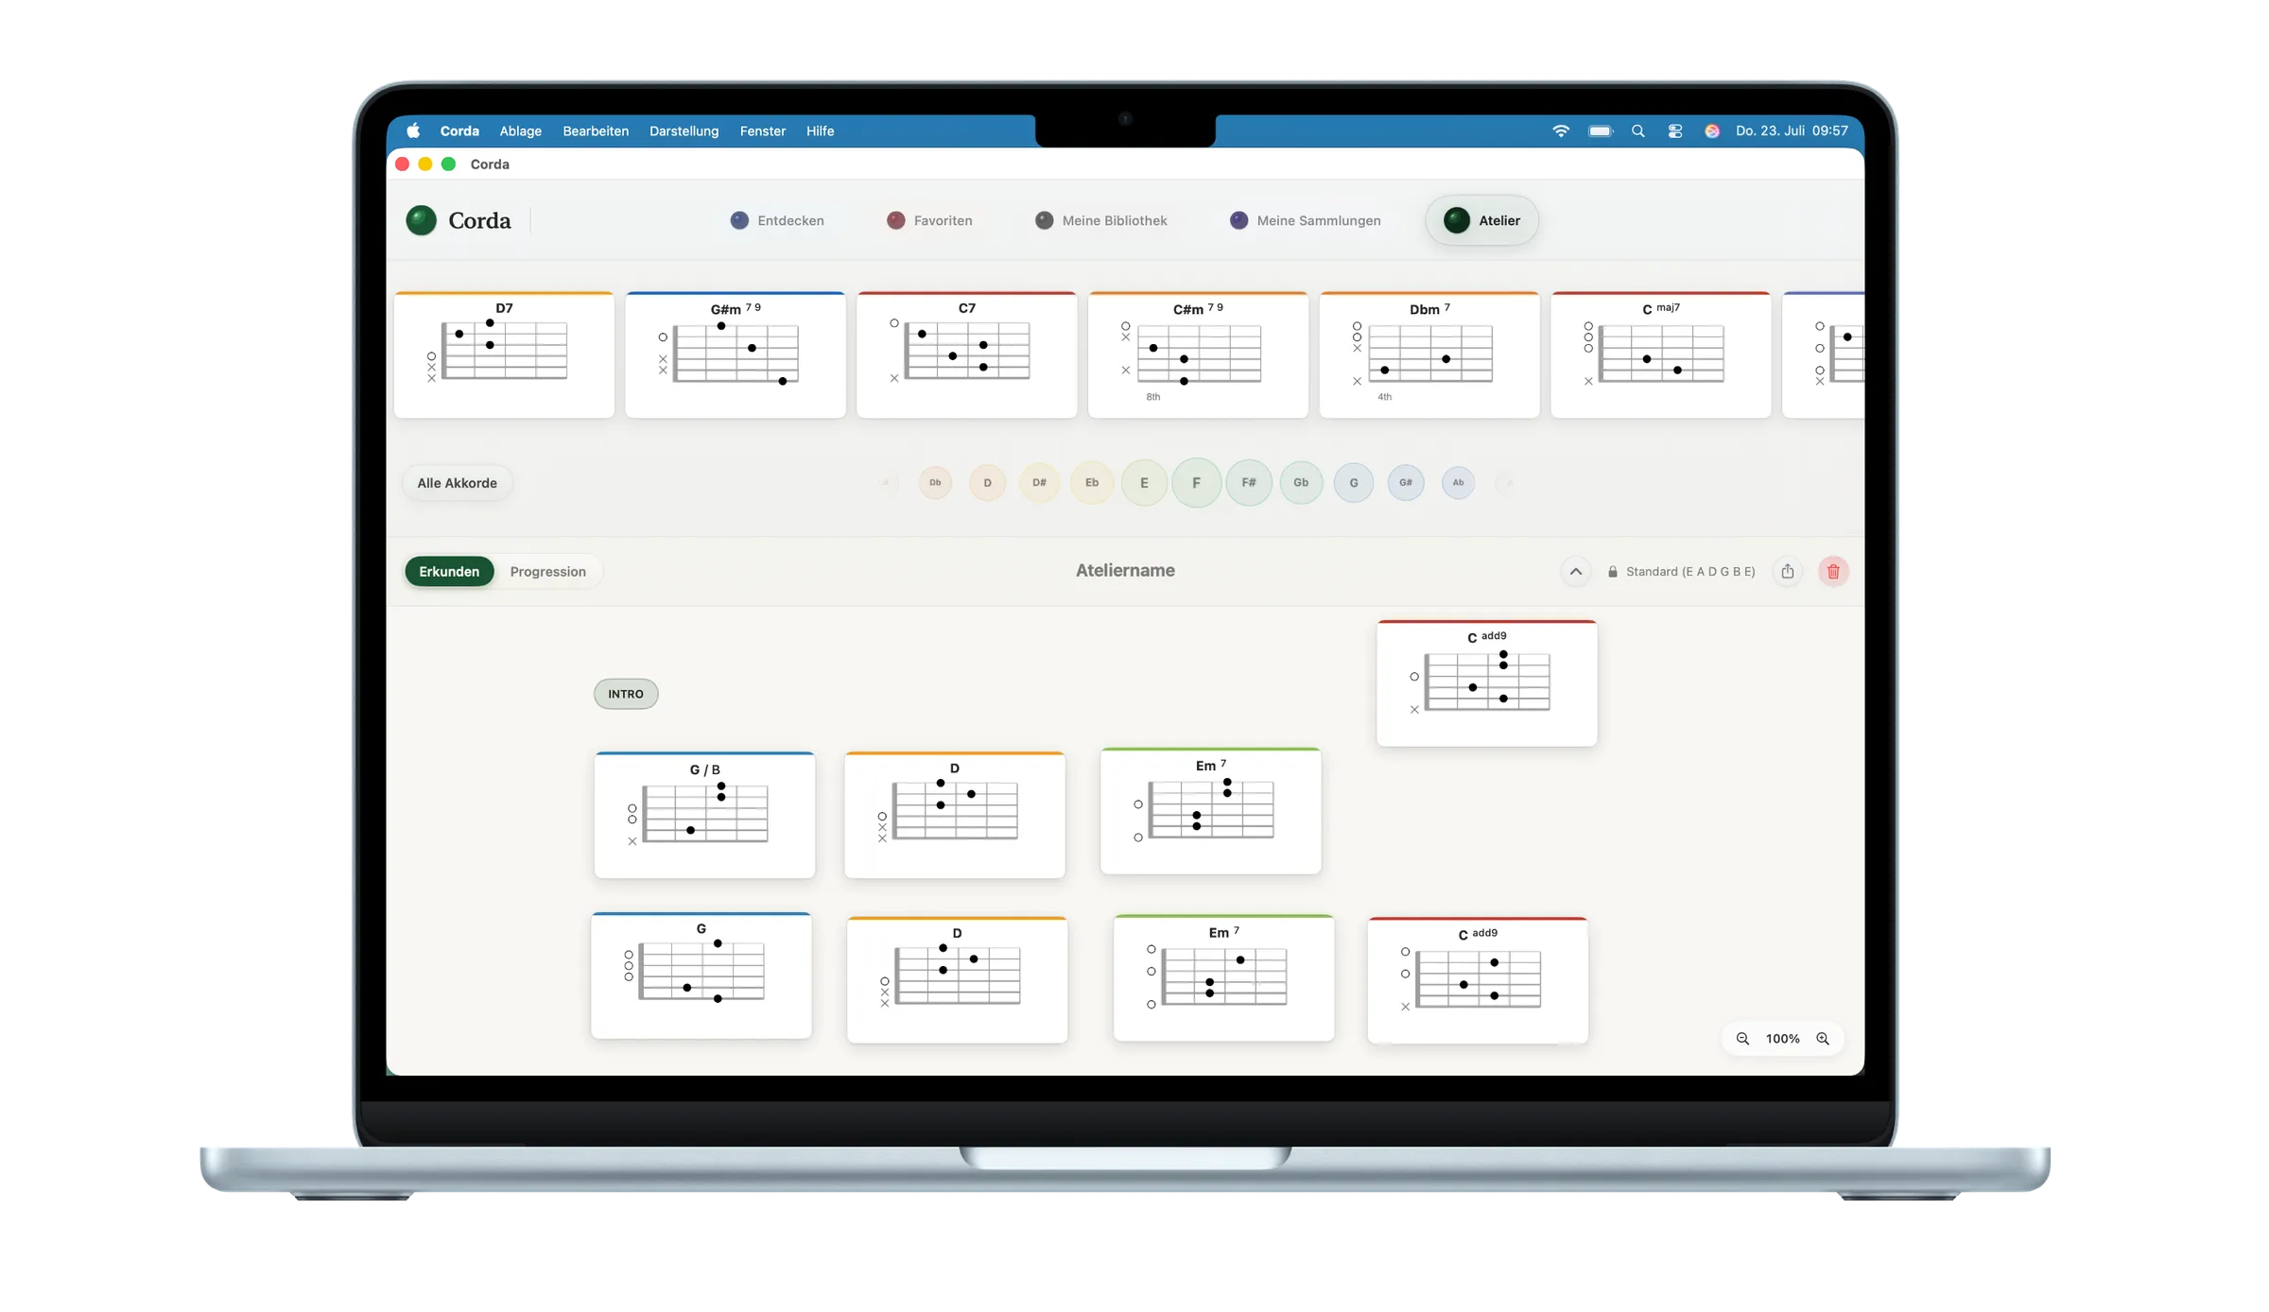Screen dimensions: 2269x1312
Task: Zoom out with the minus magnifier
Action: (1742, 1038)
